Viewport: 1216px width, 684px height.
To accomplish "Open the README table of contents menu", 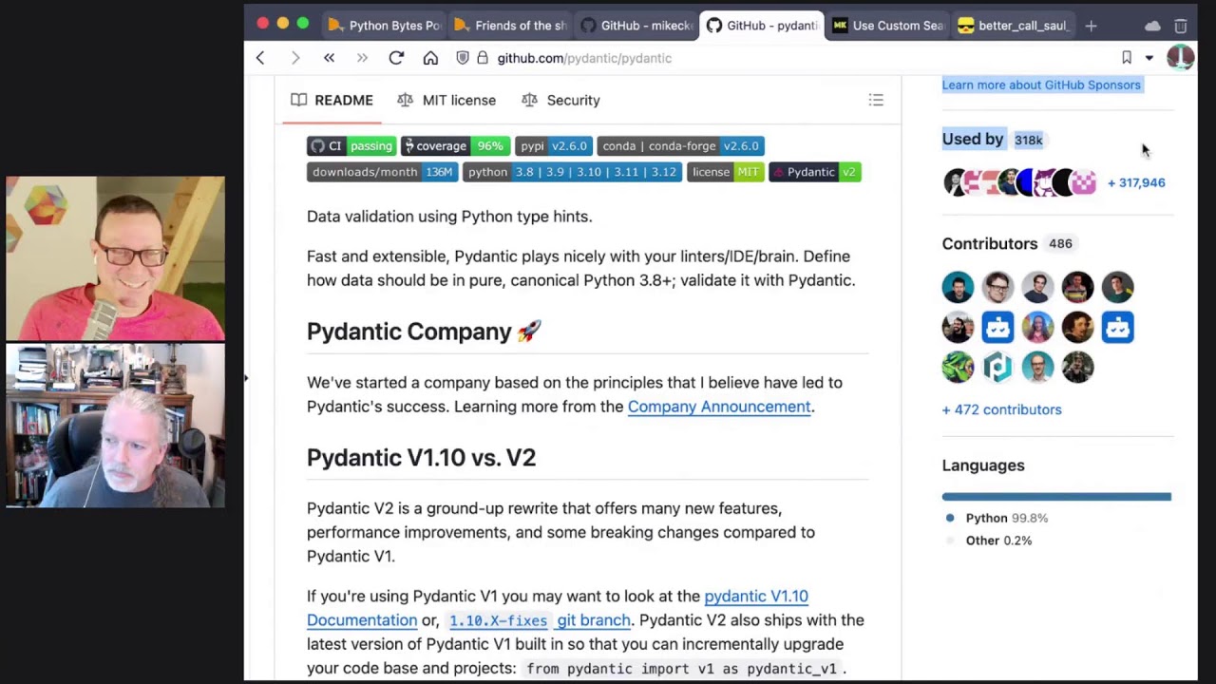I will point(876,100).
